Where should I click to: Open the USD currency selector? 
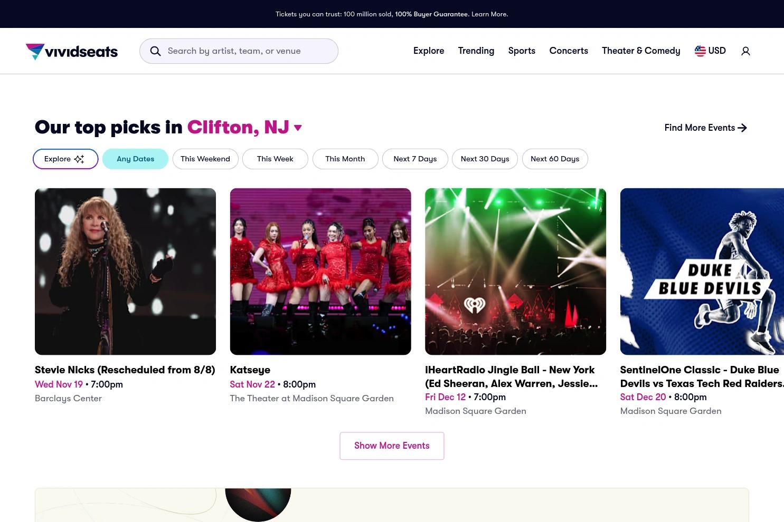click(710, 51)
